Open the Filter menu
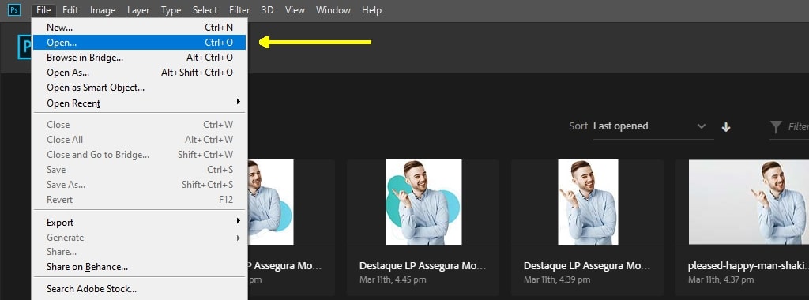Screen dimensions: 809x300 239,10
